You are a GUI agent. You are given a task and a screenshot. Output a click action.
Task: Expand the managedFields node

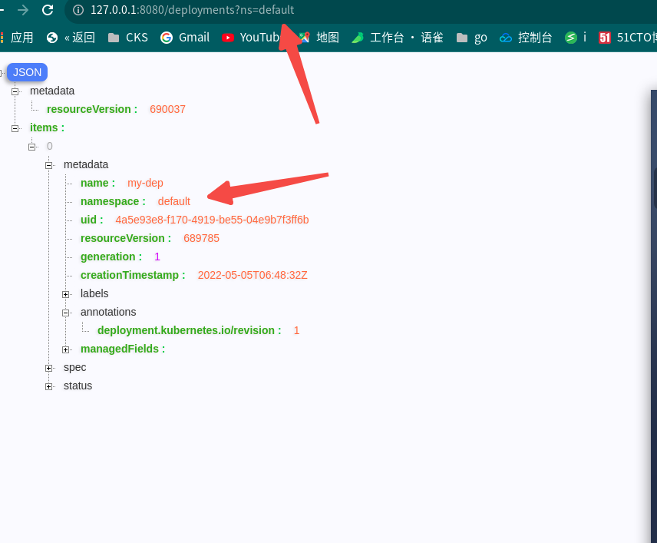click(x=65, y=349)
